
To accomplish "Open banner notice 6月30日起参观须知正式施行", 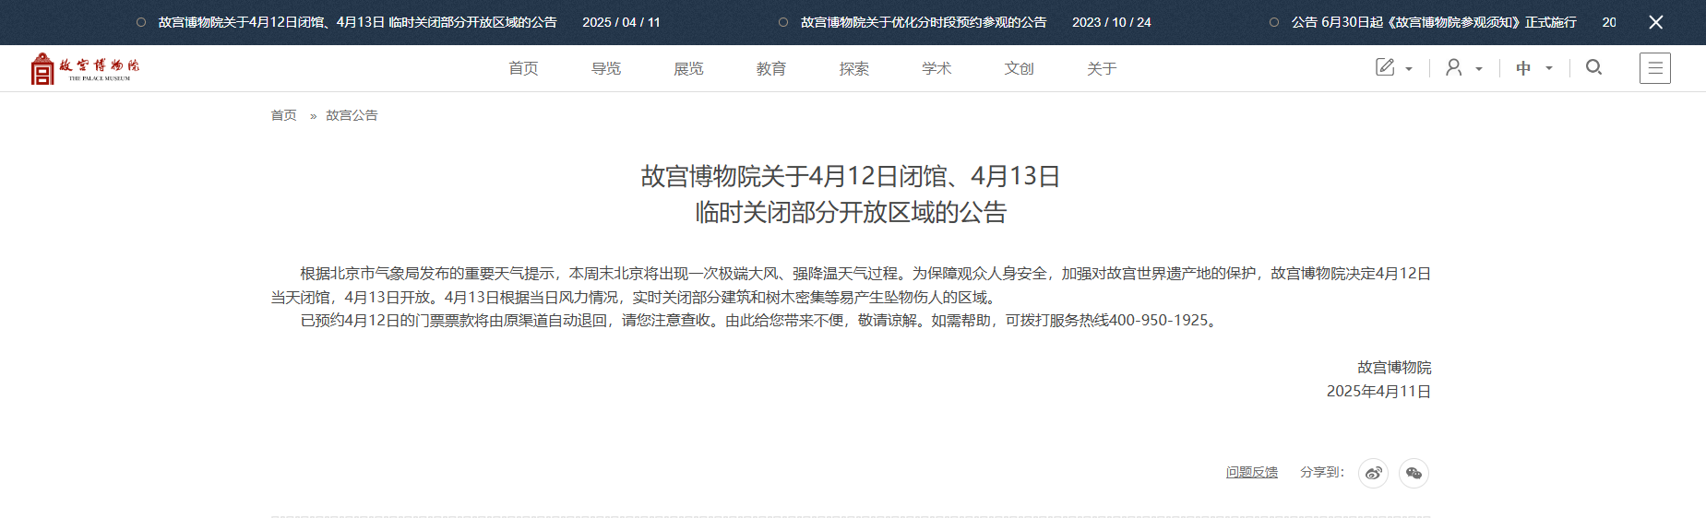I will (x=1434, y=22).
